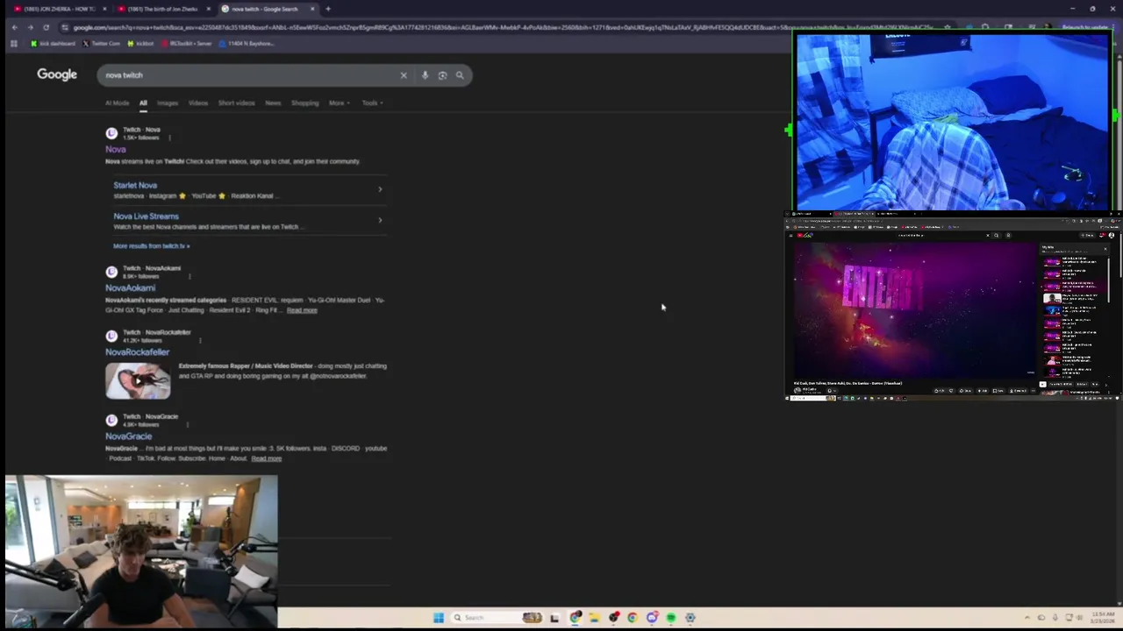Go back with browser back arrow
This screenshot has width=1123, height=631.
(14, 27)
